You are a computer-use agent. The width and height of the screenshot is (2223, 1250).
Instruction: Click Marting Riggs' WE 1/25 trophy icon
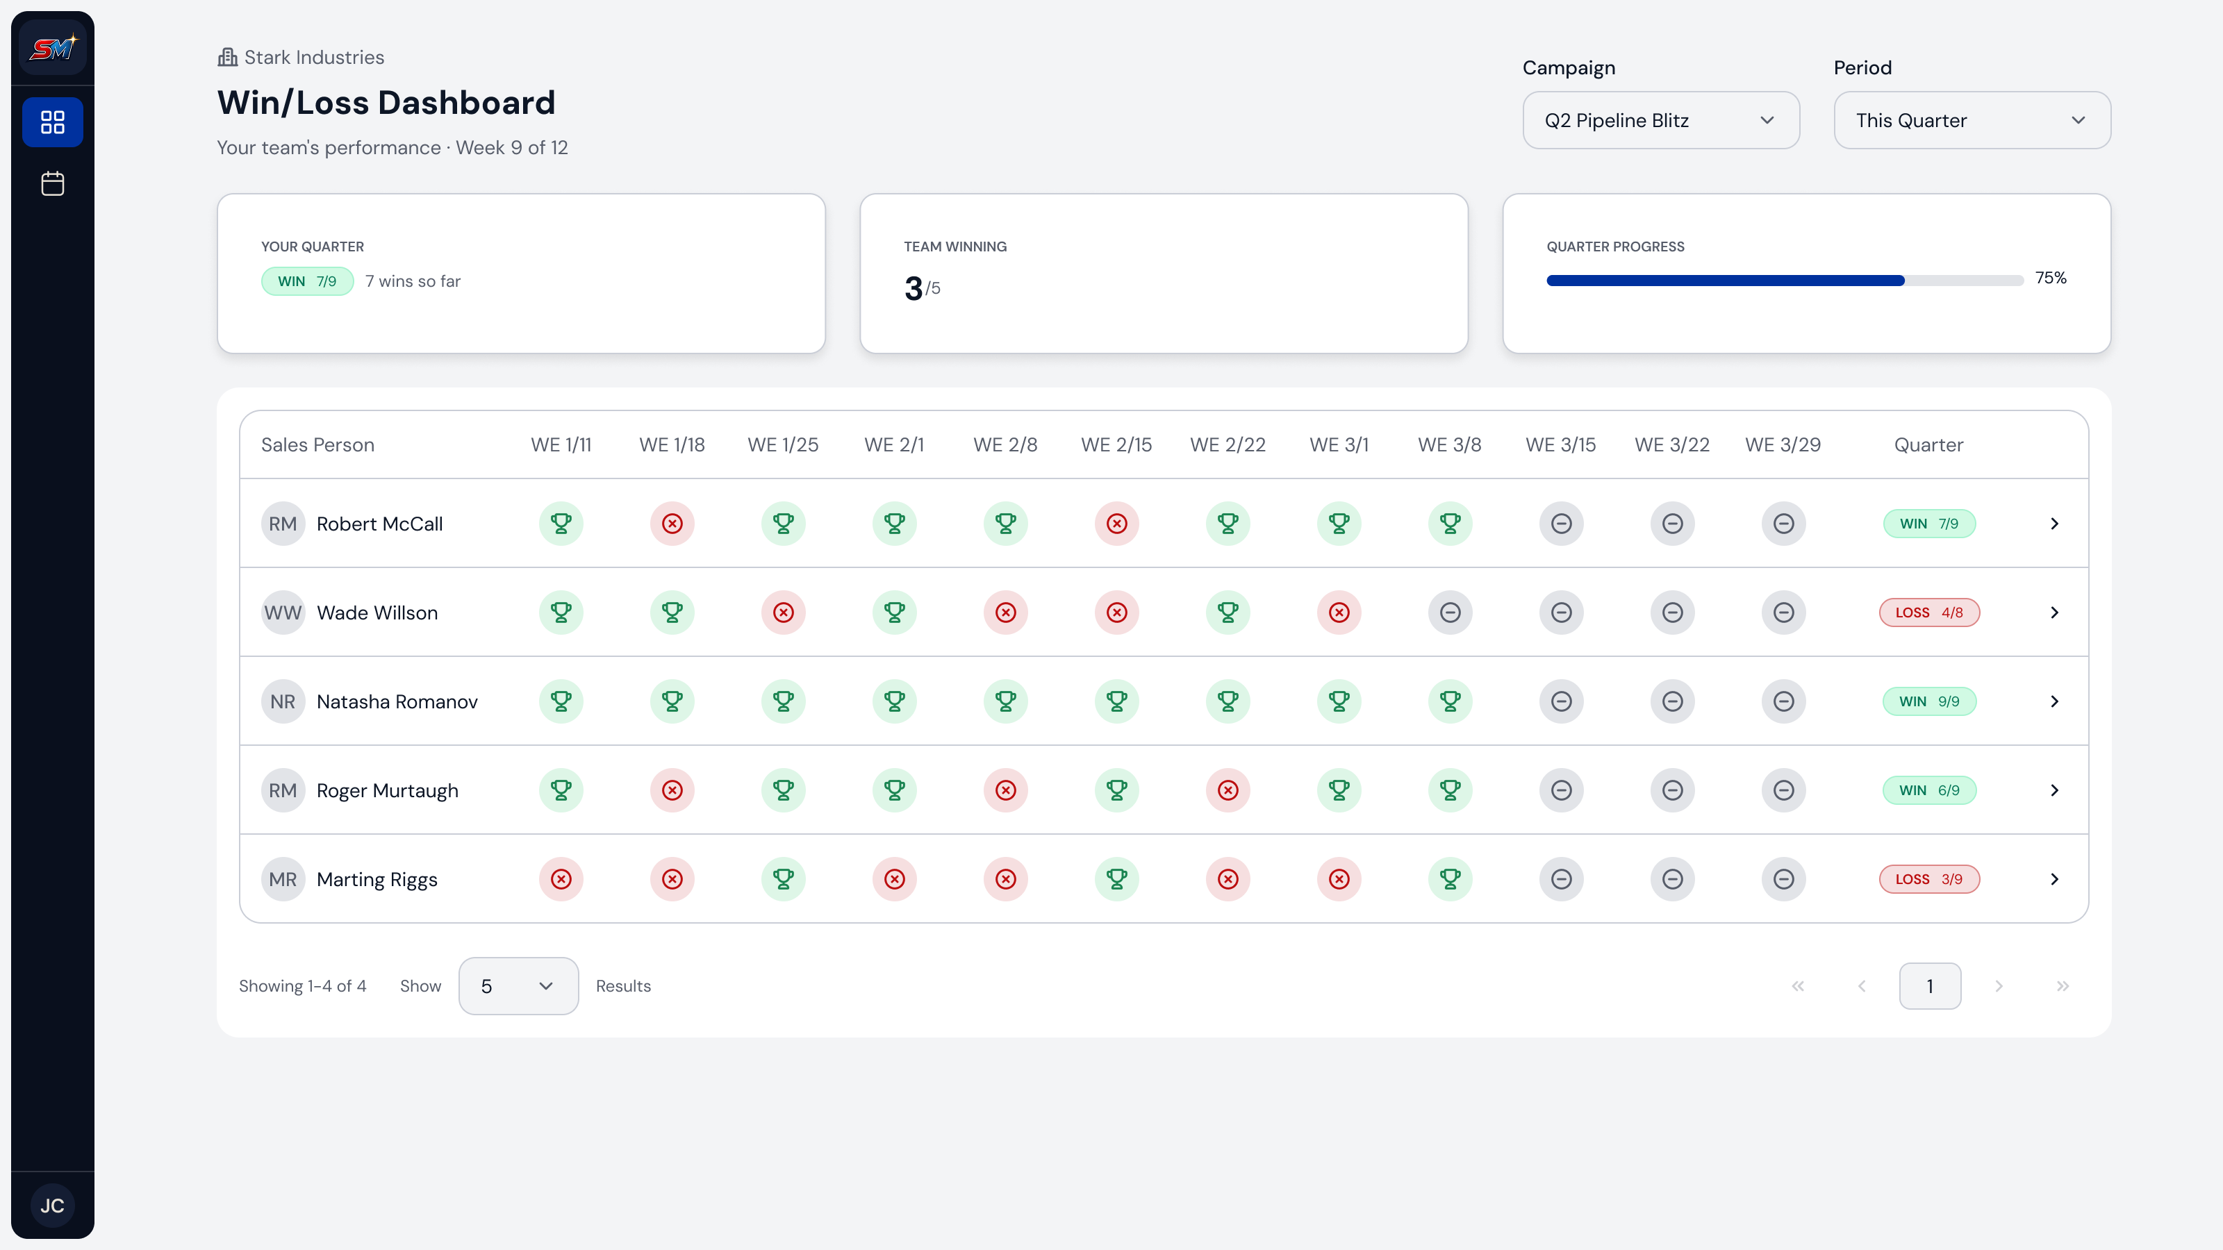click(783, 879)
